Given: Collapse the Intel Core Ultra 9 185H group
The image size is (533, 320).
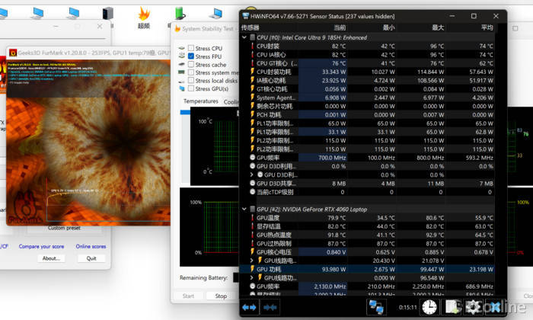Looking at the screenshot, I should click(245, 37).
